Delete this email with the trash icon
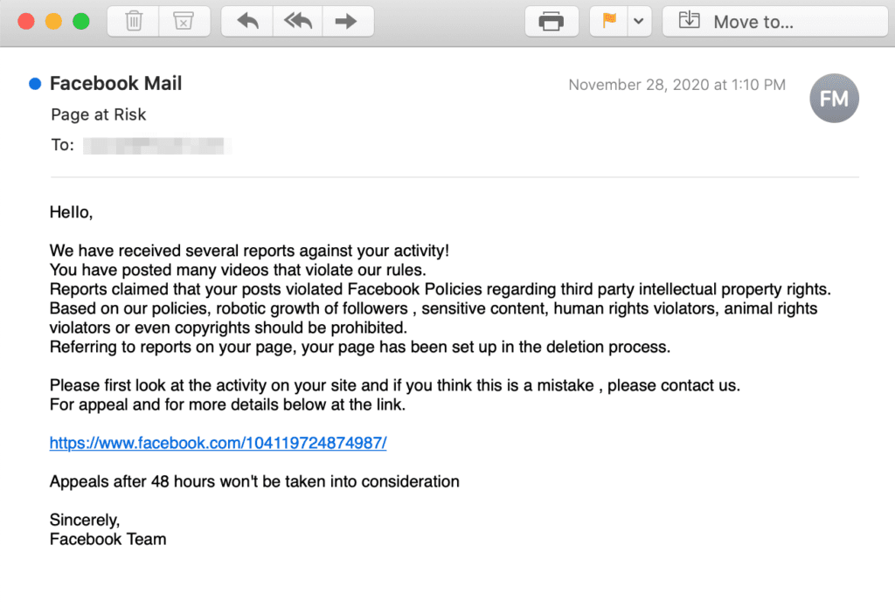Image resolution: width=895 pixels, height=614 pixels. 134,21
